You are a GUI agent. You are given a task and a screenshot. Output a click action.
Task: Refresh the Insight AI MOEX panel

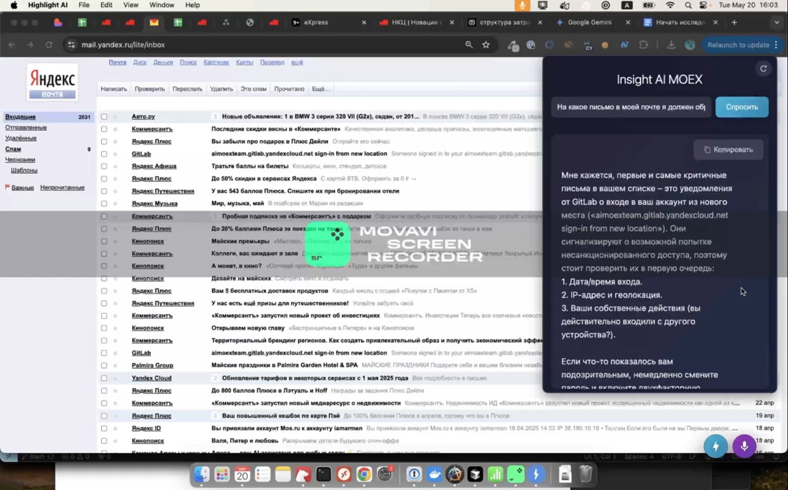coord(763,68)
